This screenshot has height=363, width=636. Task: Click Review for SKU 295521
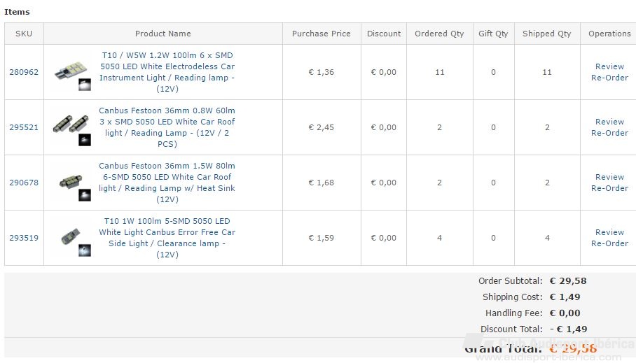tap(609, 122)
